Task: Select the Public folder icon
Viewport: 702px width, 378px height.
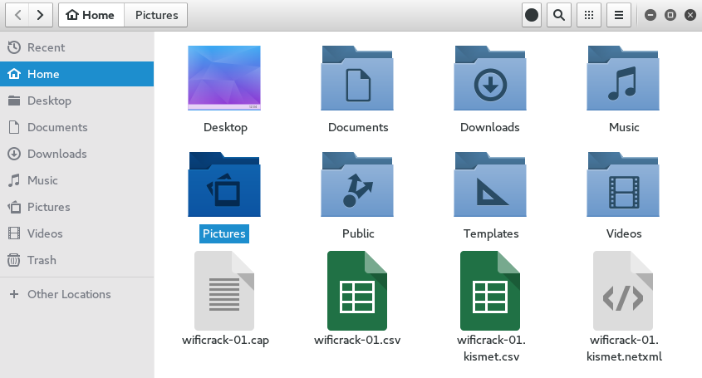Action: click(x=357, y=184)
